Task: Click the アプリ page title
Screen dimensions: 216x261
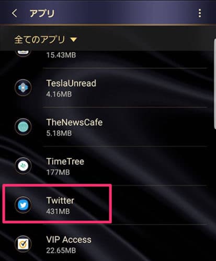Action: [x=42, y=14]
